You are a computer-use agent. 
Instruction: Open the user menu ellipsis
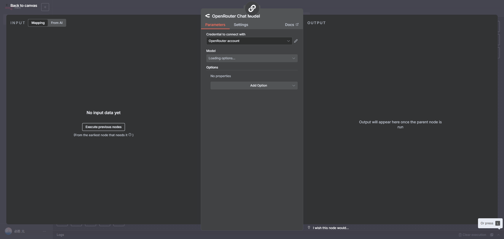pos(44,231)
